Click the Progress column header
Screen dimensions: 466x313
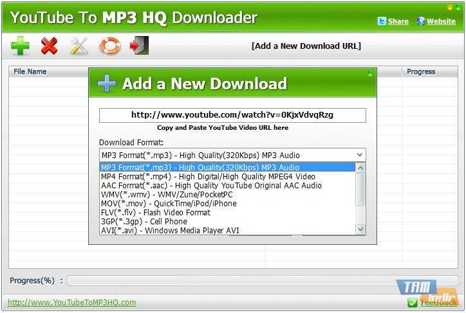[x=429, y=71]
